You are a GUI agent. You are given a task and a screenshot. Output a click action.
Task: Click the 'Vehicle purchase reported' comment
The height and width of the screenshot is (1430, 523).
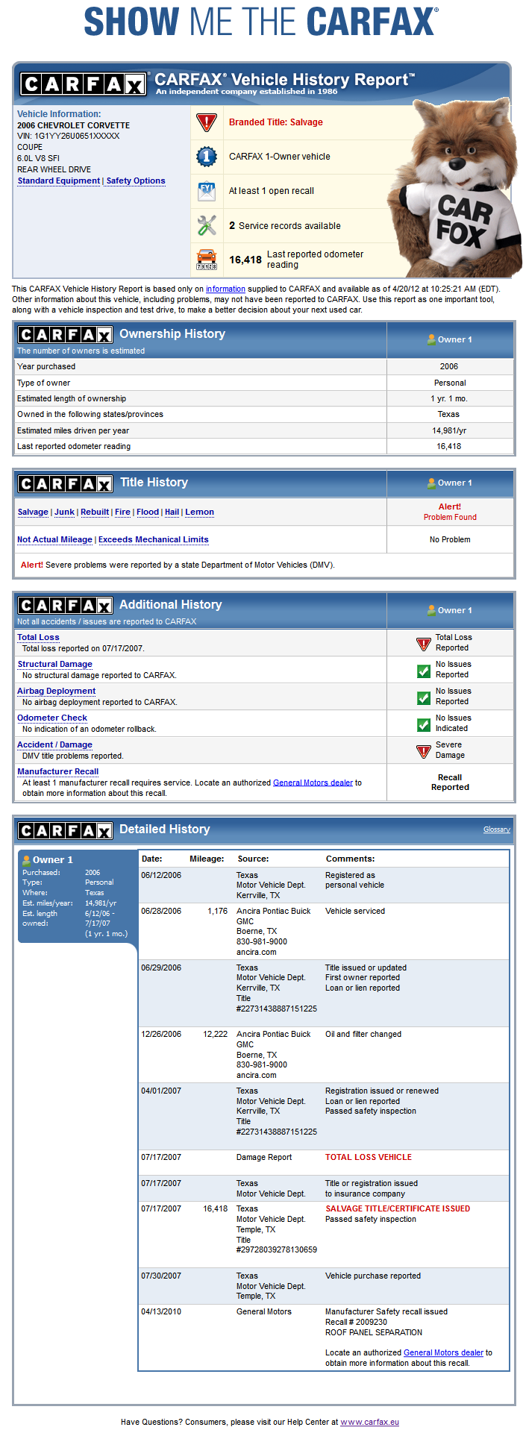point(373,1276)
